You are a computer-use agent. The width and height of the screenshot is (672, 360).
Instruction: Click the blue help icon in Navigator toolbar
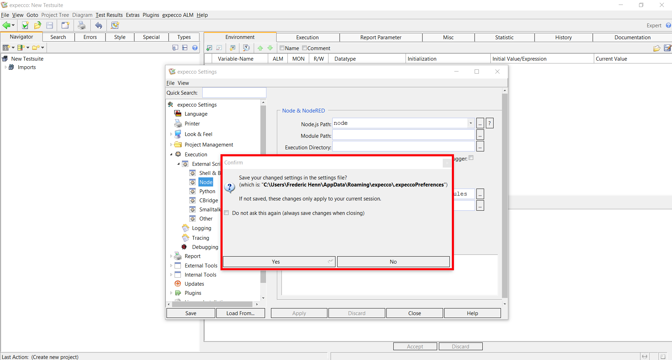coord(195,48)
